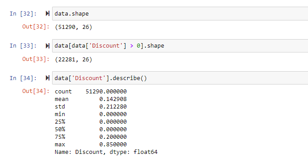The image size is (308, 165).
Task: Click the mean value 0.142908
Action: coord(113,99)
